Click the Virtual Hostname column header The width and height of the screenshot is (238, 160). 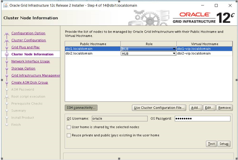click(205, 44)
